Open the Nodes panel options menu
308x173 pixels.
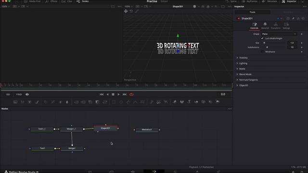pos(230,109)
